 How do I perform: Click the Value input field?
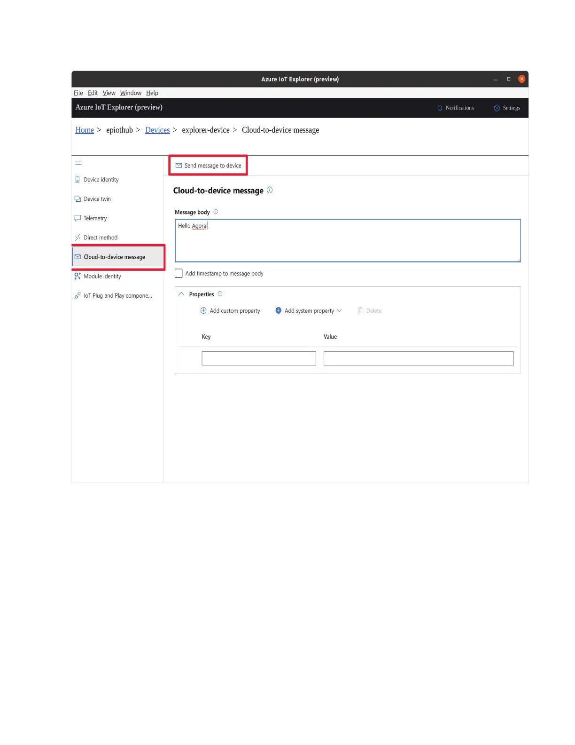[x=419, y=358]
